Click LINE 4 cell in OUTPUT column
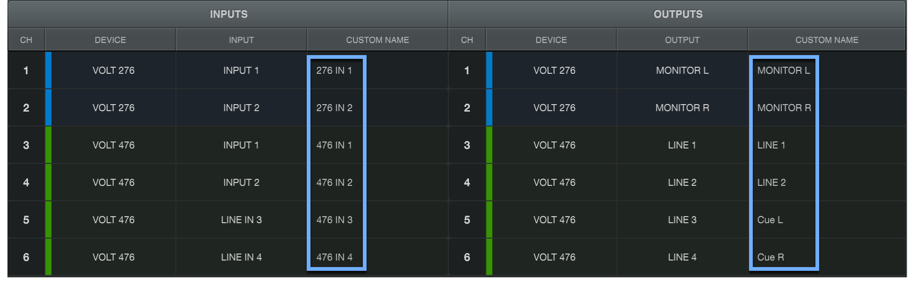The height and width of the screenshot is (282, 908). [682, 257]
